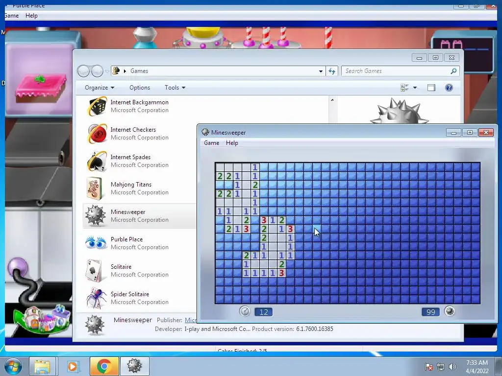Select the Minesweeper mine icon in Games list
This screenshot has width=502, height=376.
pos(95,215)
